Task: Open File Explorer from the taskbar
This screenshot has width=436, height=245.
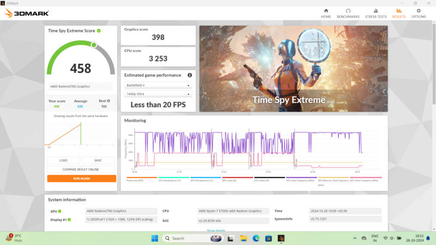Action: click(243, 238)
